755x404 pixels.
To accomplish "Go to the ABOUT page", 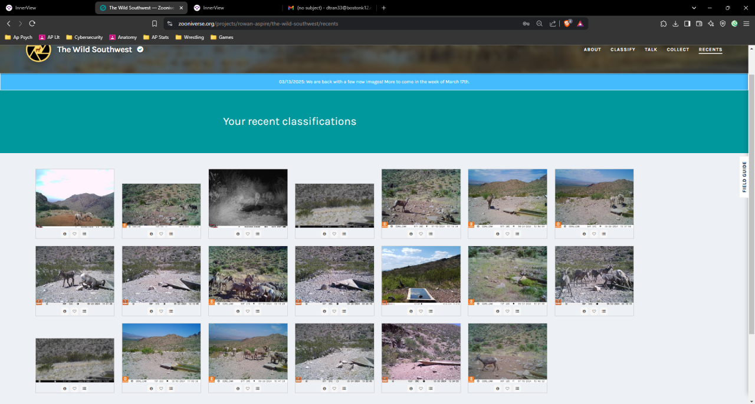I will pyautogui.click(x=592, y=49).
